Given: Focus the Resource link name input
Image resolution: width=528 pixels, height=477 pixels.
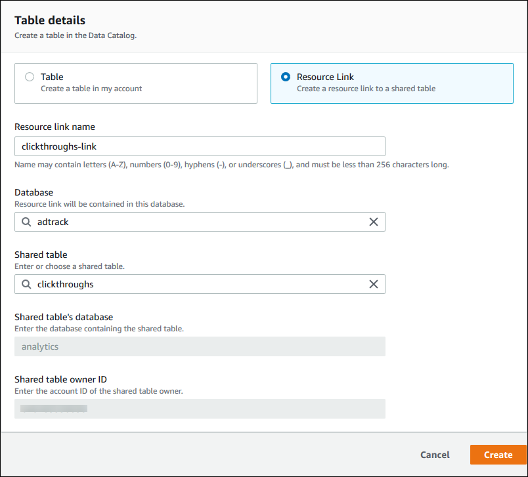Looking at the screenshot, I should (200, 146).
